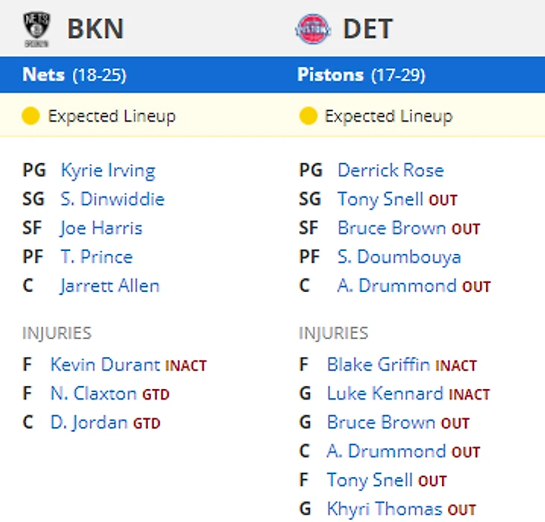Screen dimensions: 545x522
Task: Open S. Dinwiddie's player link
Action: click(x=113, y=199)
